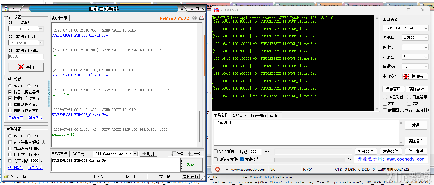The height and width of the screenshot is (185, 434).
Task: Click the 快捷指令 link
Action: tap(16, 168)
